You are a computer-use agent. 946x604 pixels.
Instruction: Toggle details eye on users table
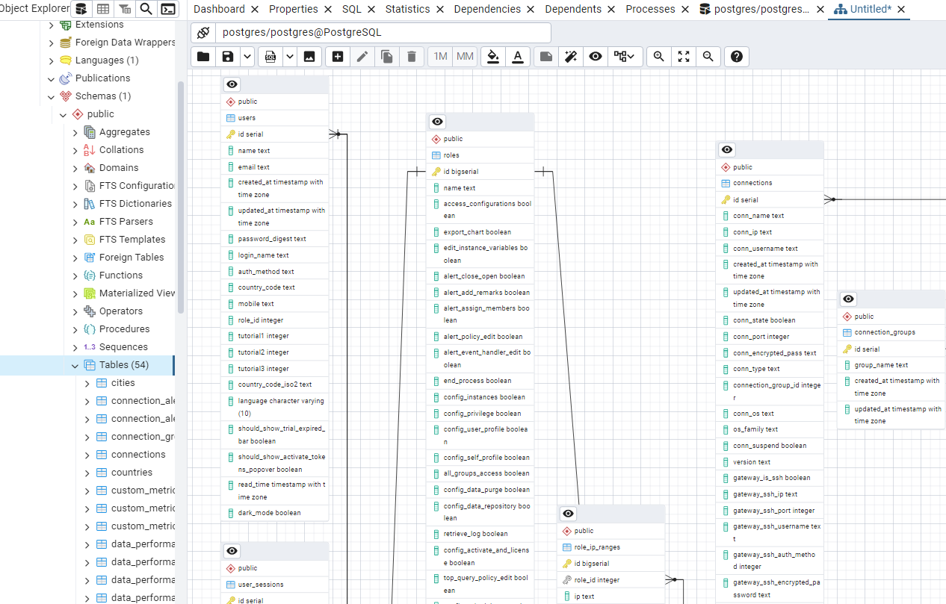tap(232, 84)
